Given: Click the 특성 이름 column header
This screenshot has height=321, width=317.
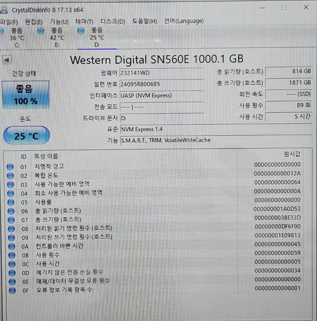Looking at the screenshot, I should (46, 156).
